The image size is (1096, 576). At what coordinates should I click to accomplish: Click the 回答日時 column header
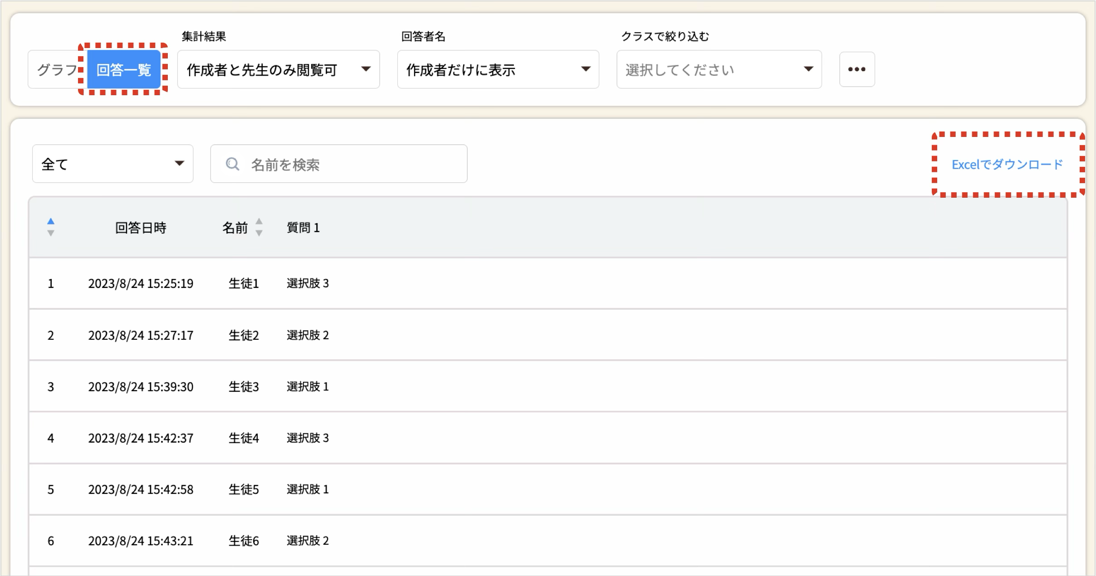click(x=141, y=227)
